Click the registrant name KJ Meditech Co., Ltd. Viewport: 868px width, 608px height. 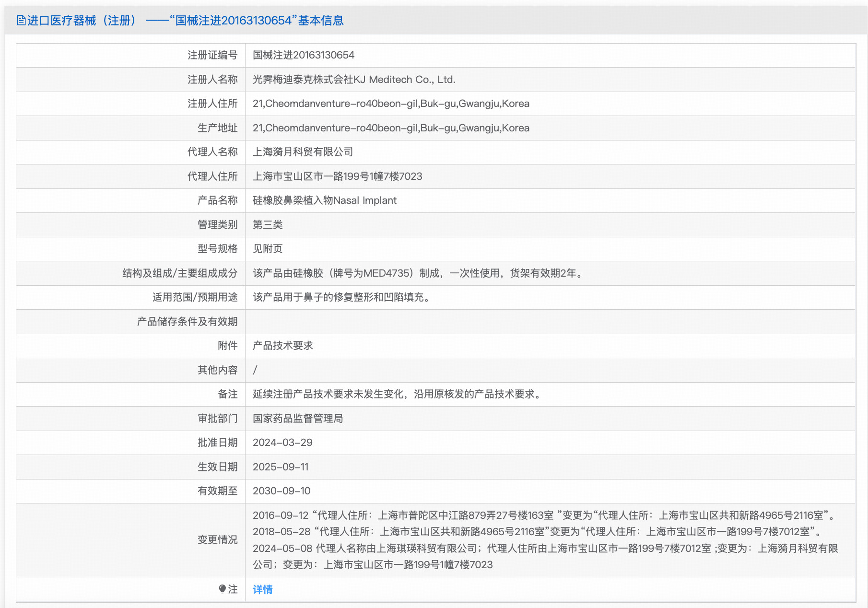[354, 80]
